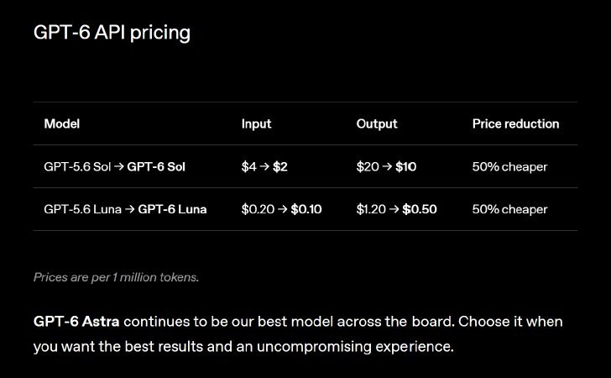Click the $2 new Sol input price
Screen dimensions: 611x378
279,166
